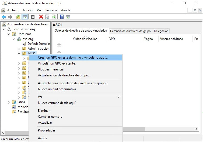Collapse the Bosque: aso.org tree node
The image size is (203, 142).
(x=3, y=29)
